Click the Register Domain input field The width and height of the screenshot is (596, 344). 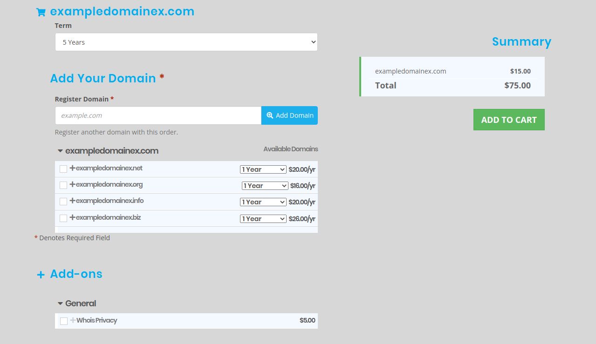coord(158,115)
